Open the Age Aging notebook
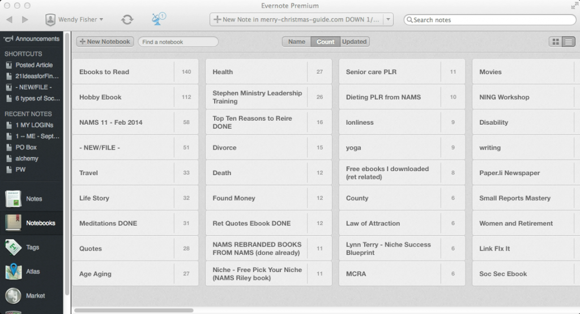 tap(135, 274)
